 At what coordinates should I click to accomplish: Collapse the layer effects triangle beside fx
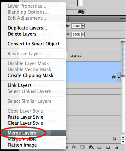pos(119,77)
